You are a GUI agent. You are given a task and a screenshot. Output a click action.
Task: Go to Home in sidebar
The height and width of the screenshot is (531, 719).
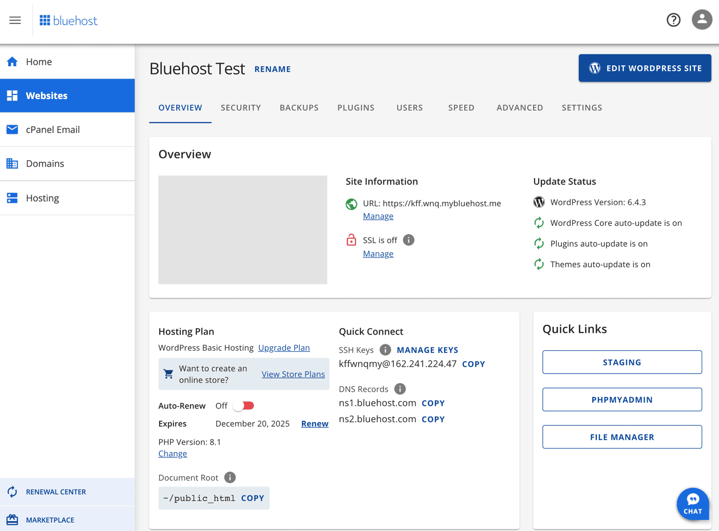67,62
